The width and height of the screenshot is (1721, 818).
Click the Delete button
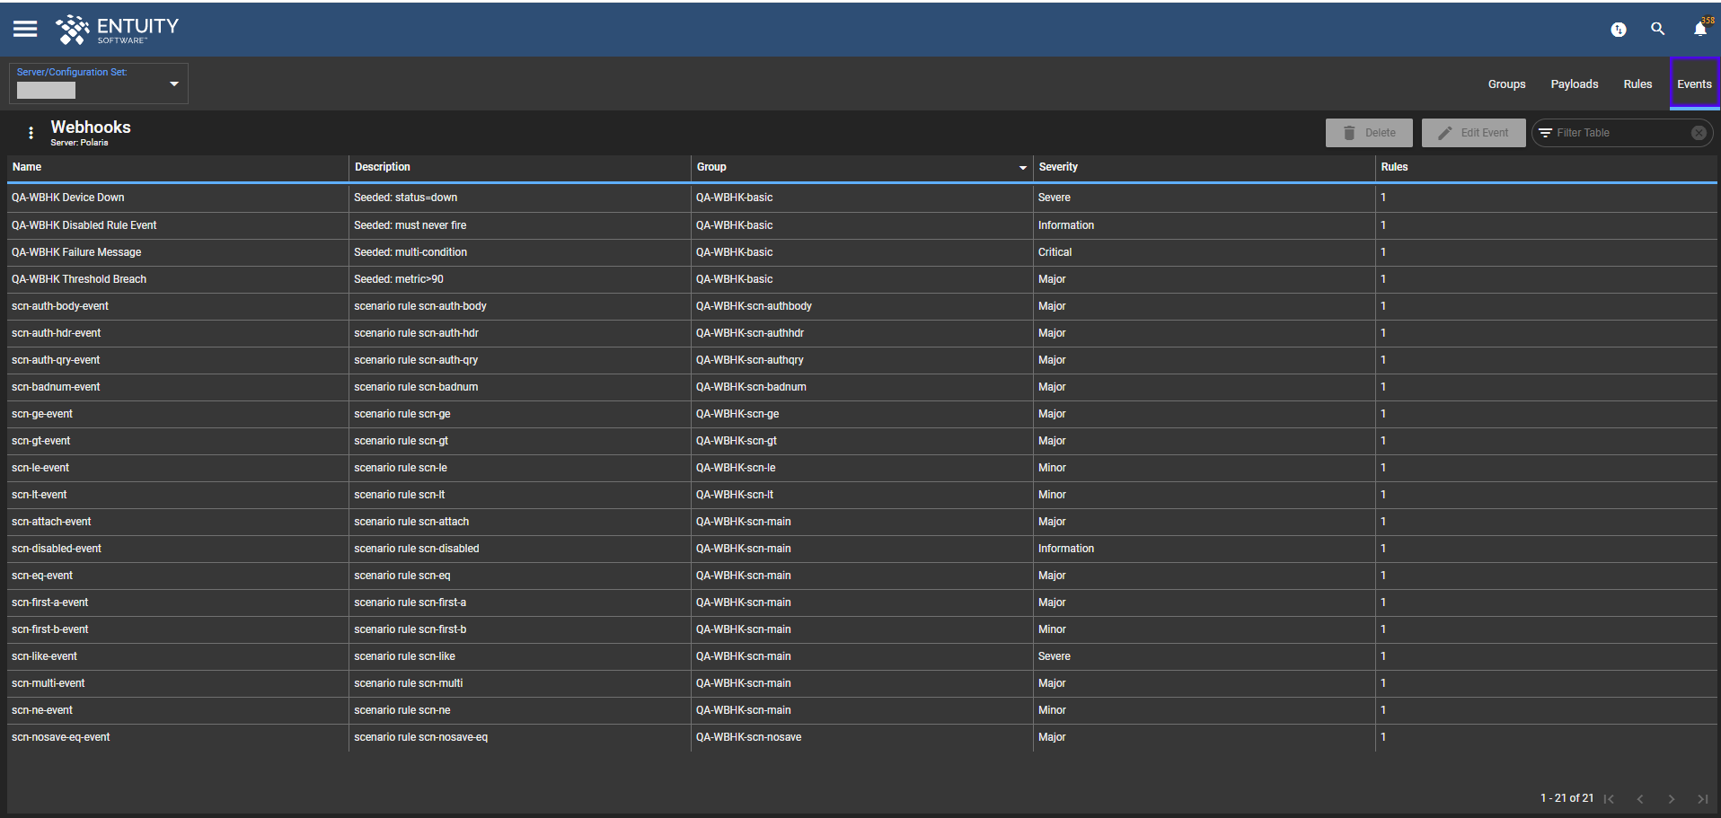(1369, 133)
